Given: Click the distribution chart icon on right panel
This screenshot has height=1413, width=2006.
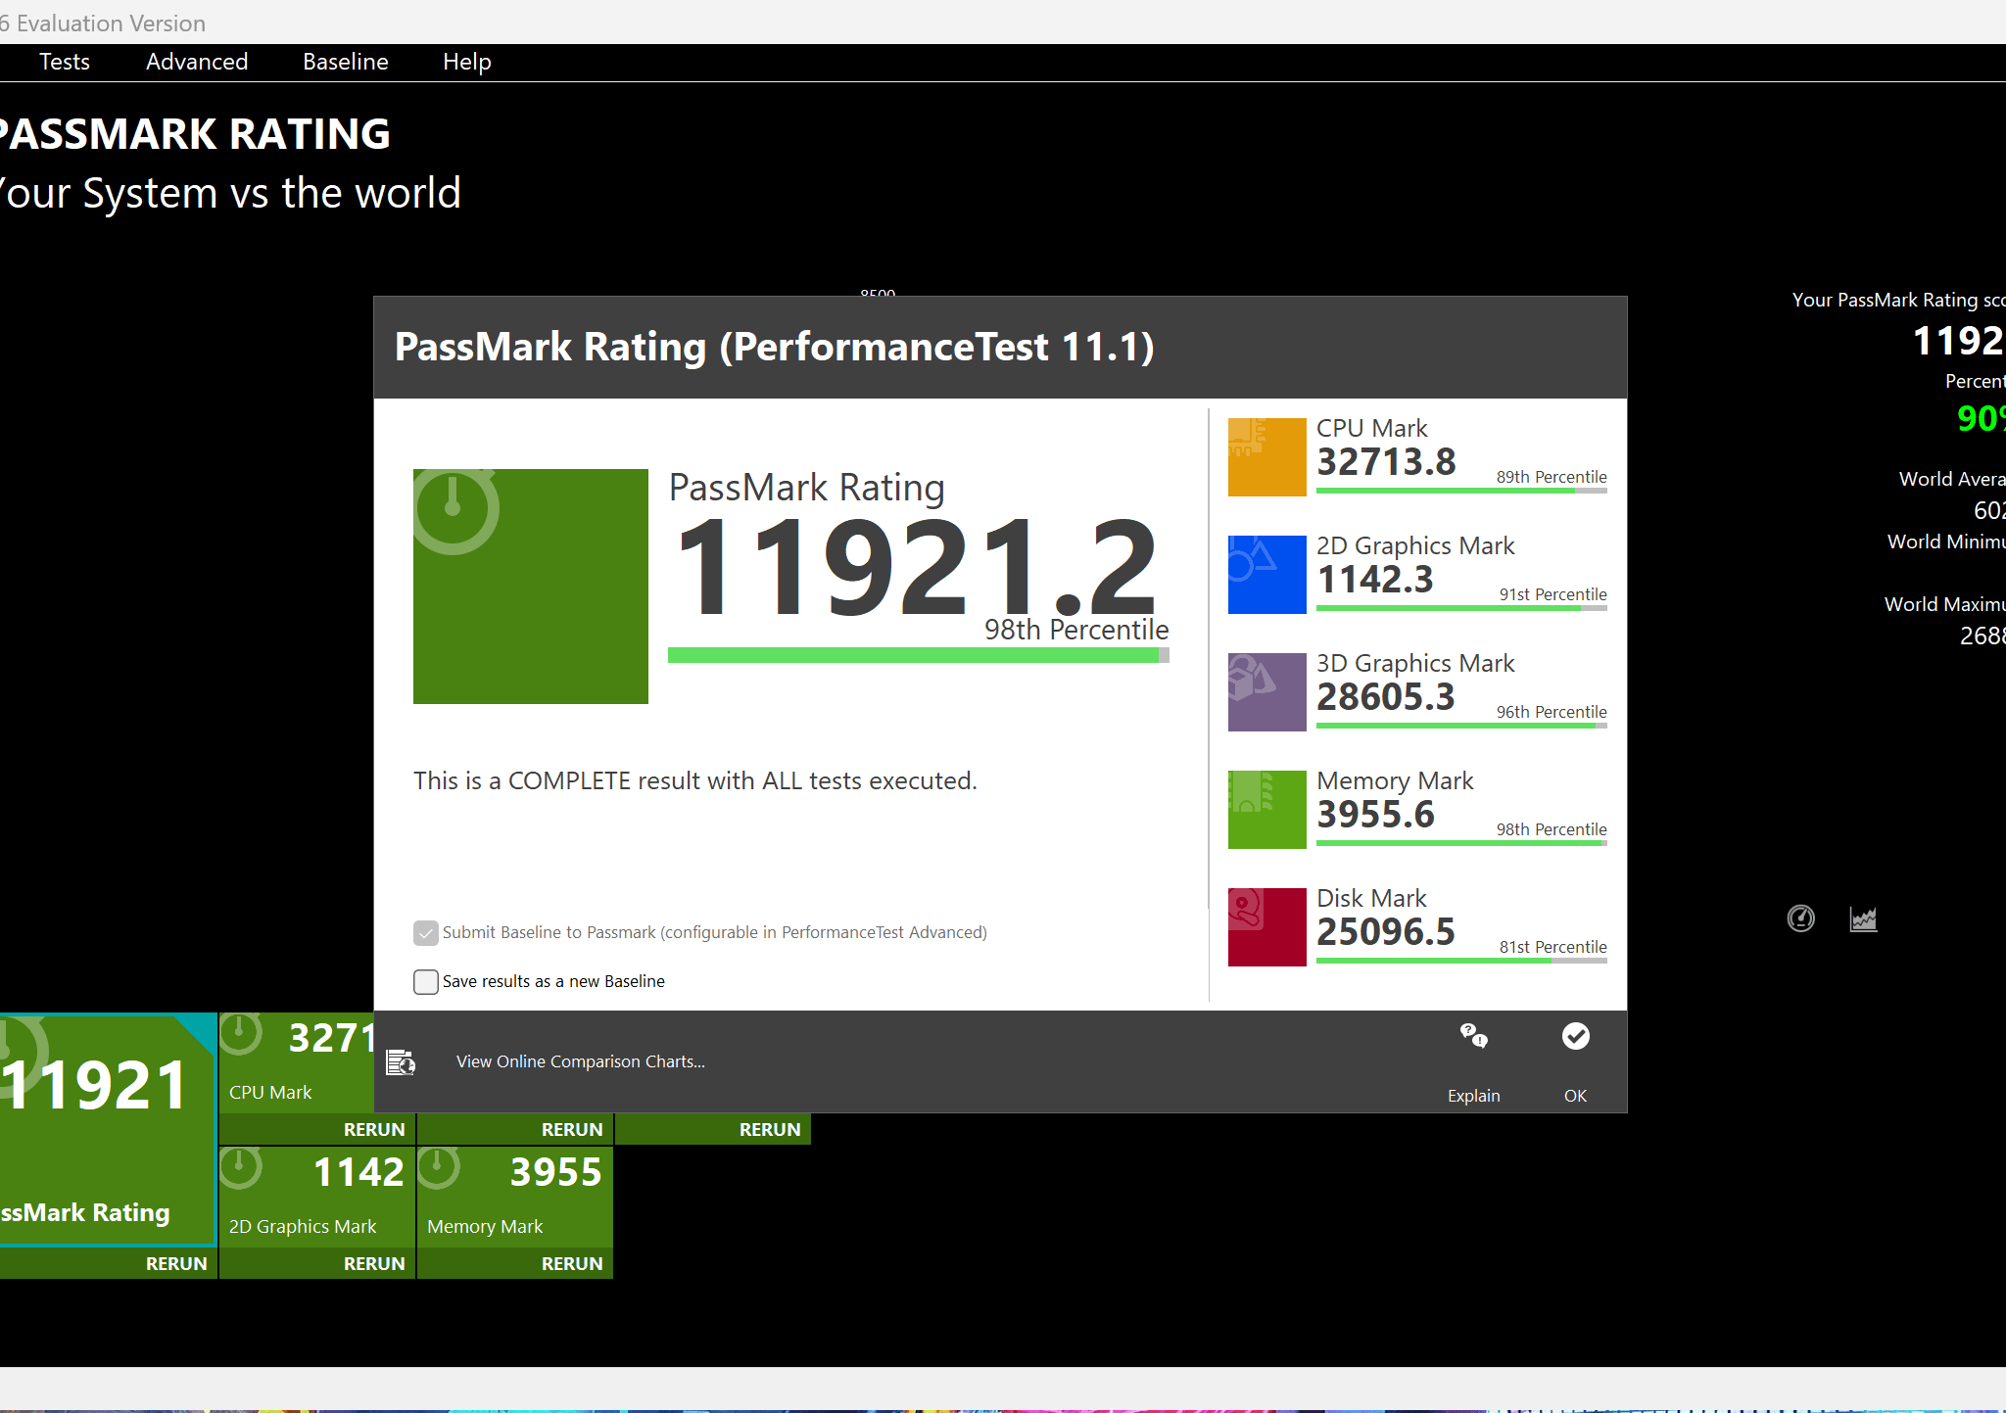Looking at the screenshot, I should click(1863, 918).
